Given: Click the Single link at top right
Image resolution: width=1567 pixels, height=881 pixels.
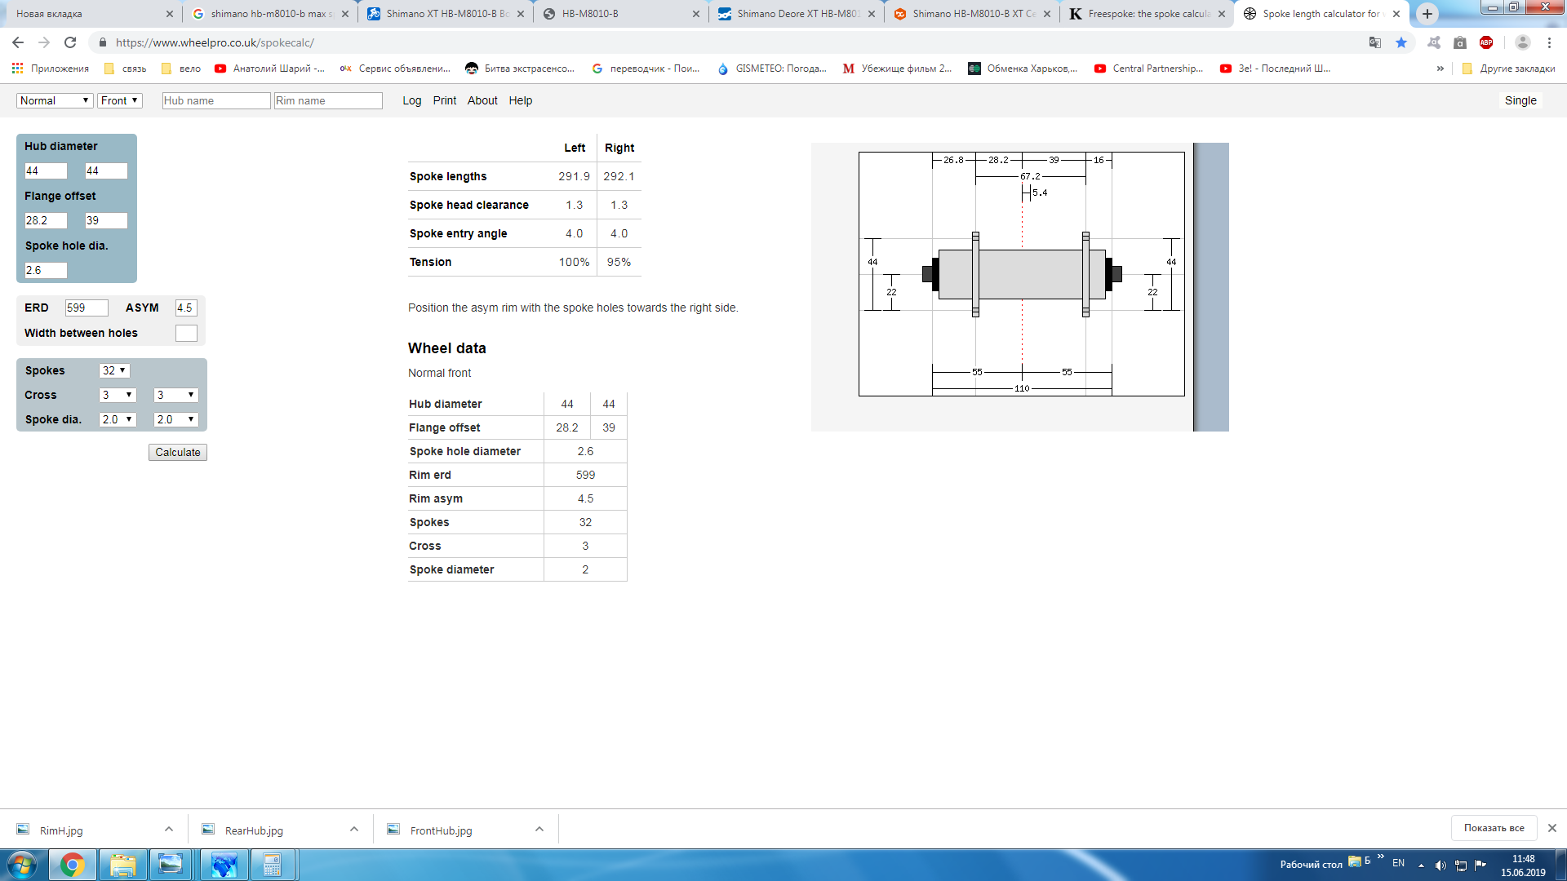Looking at the screenshot, I should 1520,100.
